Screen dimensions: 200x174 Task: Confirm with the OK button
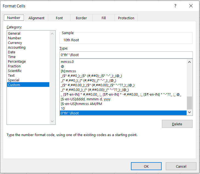146,166
